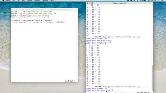The height and width of the screenshot is (93, 166).
Task: Click the 'for counter in range' code line
Action: pyautogui.click(x=32, y=20)
